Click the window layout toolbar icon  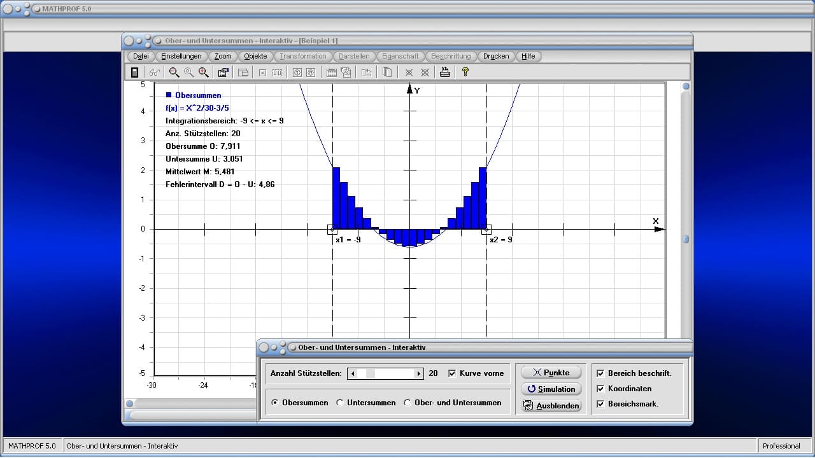[x=243, y=73]
